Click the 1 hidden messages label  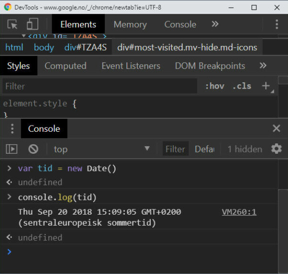[244, 149]
